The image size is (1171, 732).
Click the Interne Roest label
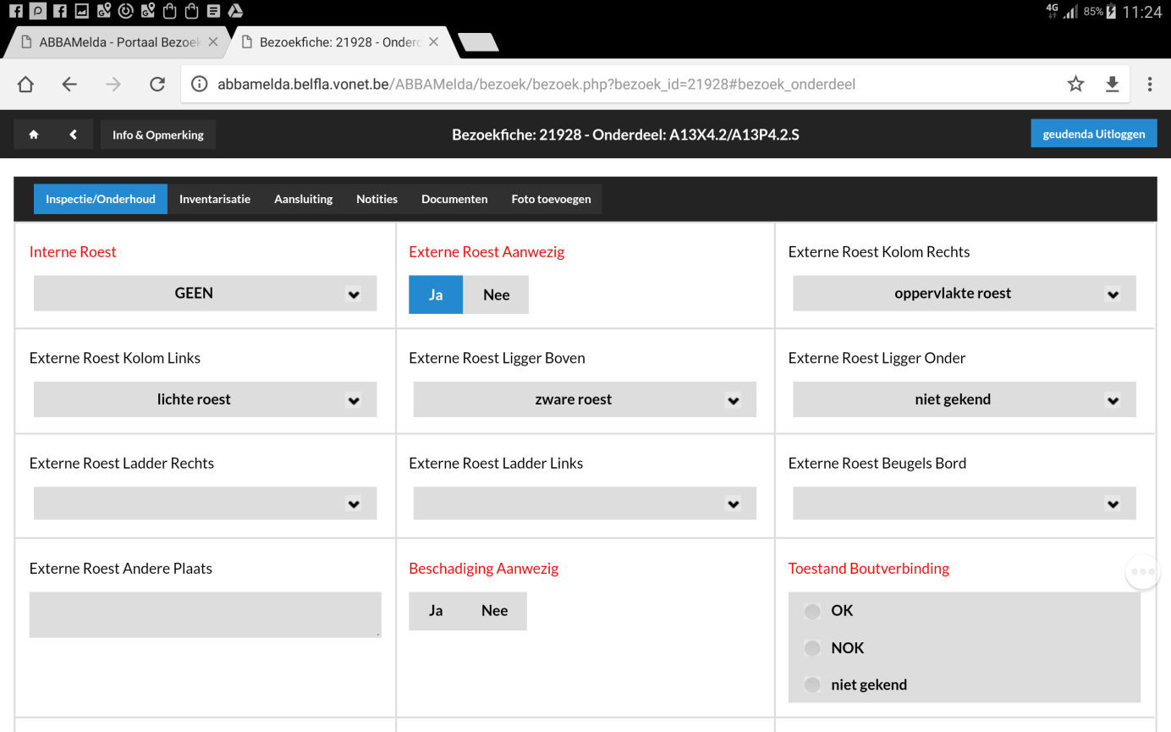pyautogui.click(x=73, y=251)
